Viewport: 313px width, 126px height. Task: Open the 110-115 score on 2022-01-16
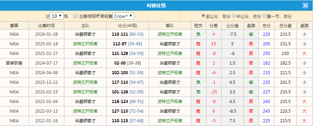click(120, 121)
